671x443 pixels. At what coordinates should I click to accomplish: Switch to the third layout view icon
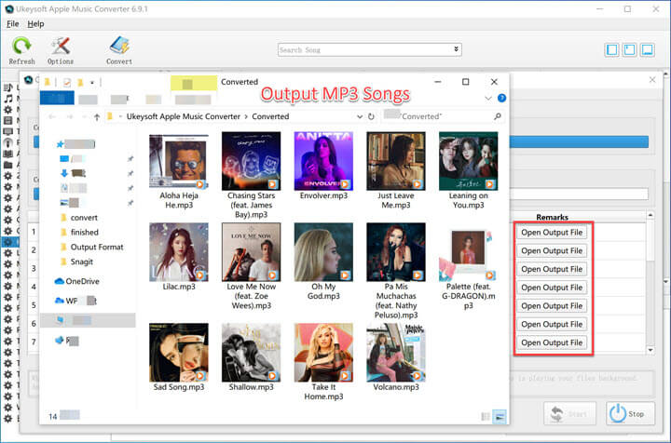point(648,49)
